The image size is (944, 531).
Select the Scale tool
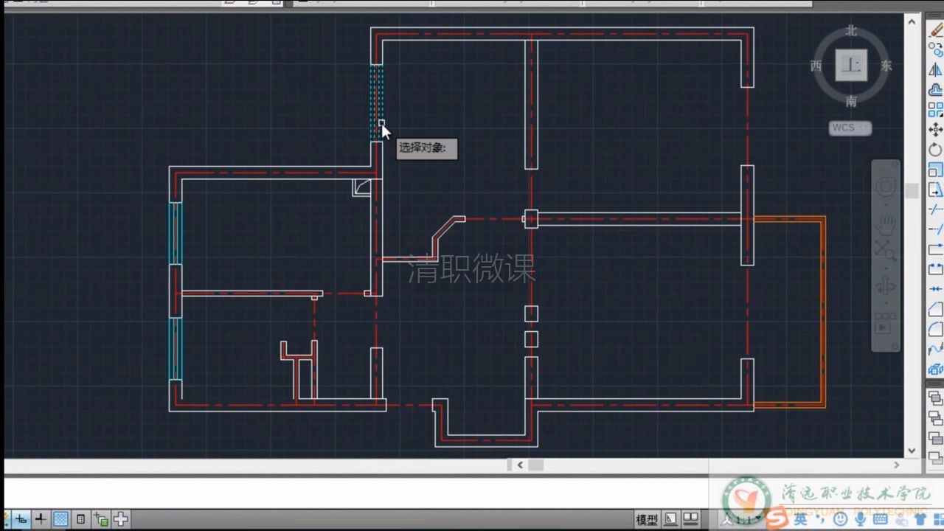click(936, 170)
